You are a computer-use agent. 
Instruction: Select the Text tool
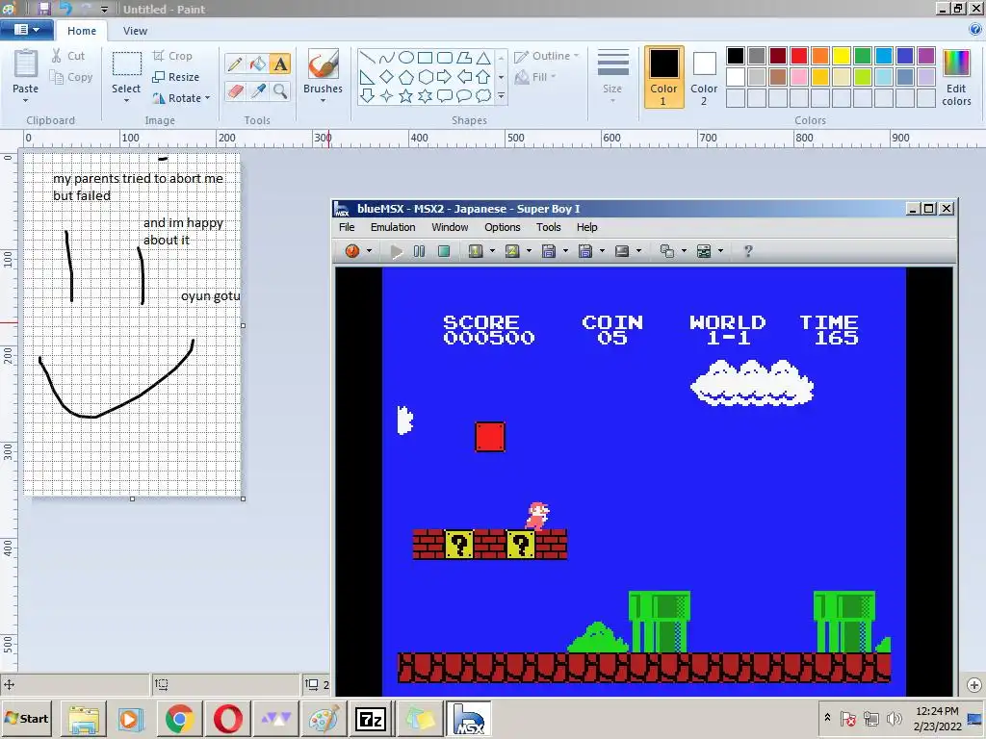point(280,64)
